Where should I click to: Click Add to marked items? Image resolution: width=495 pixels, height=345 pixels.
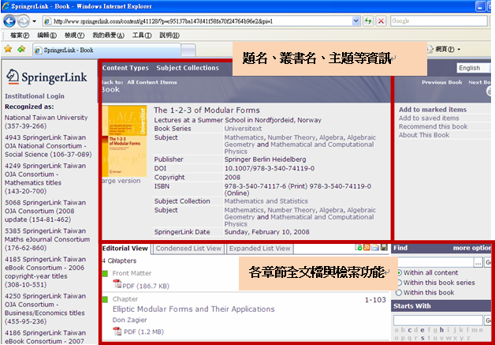coord(433,110)
